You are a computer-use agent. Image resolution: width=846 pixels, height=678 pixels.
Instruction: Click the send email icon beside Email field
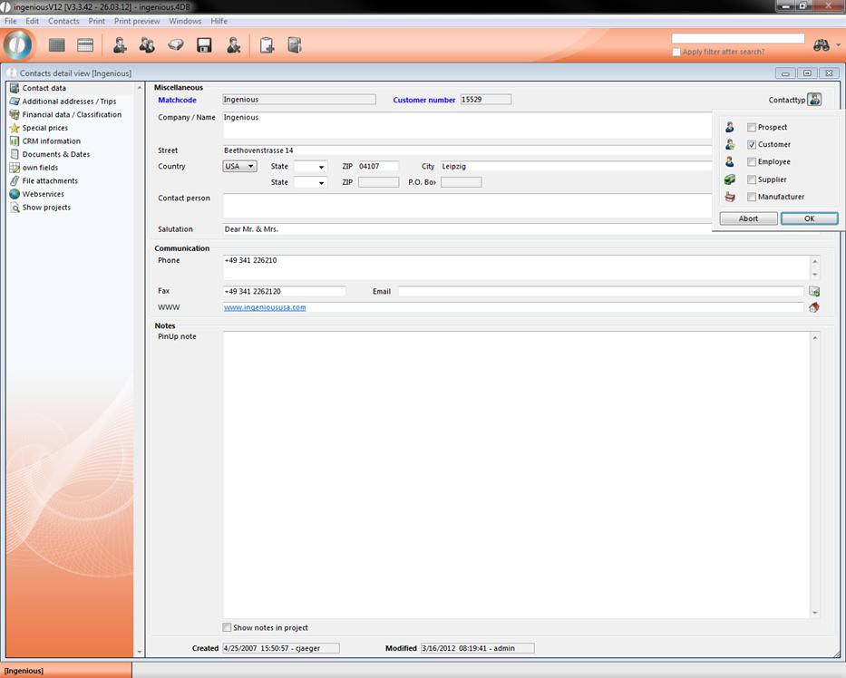814,292
